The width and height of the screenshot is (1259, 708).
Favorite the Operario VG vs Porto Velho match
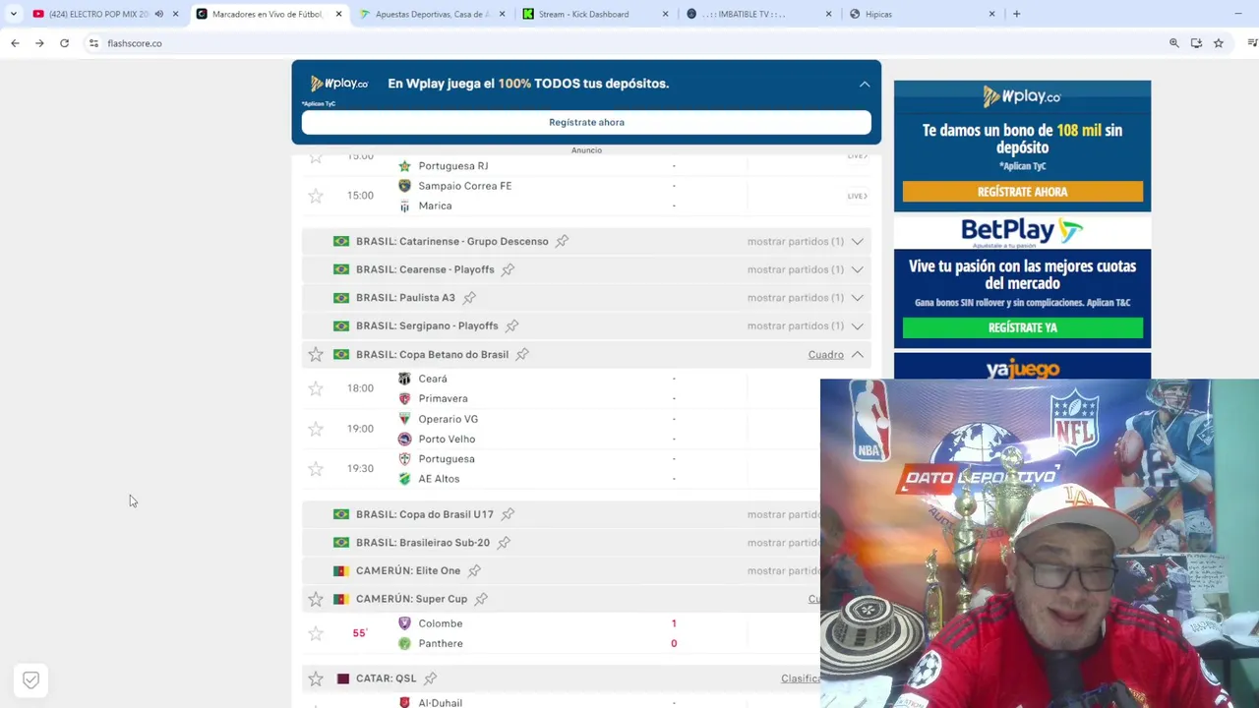point(316,429)
